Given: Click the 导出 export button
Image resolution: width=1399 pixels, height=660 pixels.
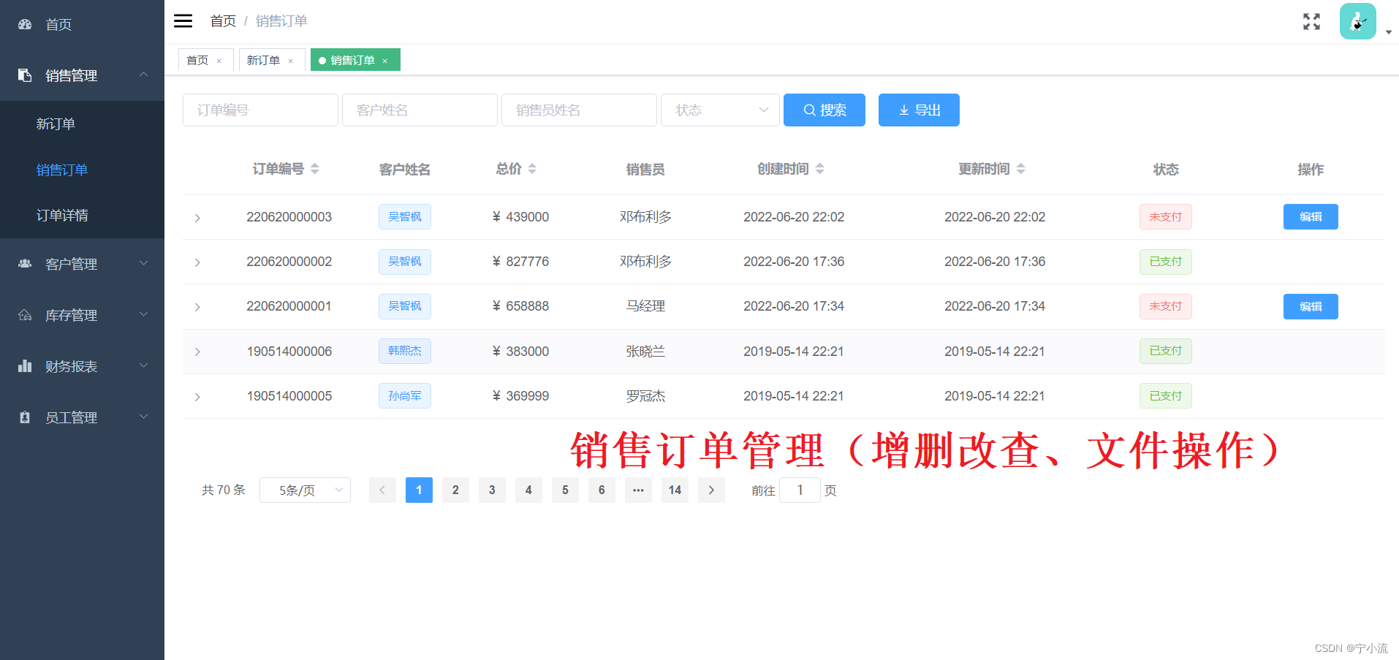Looking at the screenshot, I should (919, 110).
